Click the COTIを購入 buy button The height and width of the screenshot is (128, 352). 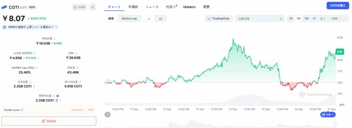(338, 5)
